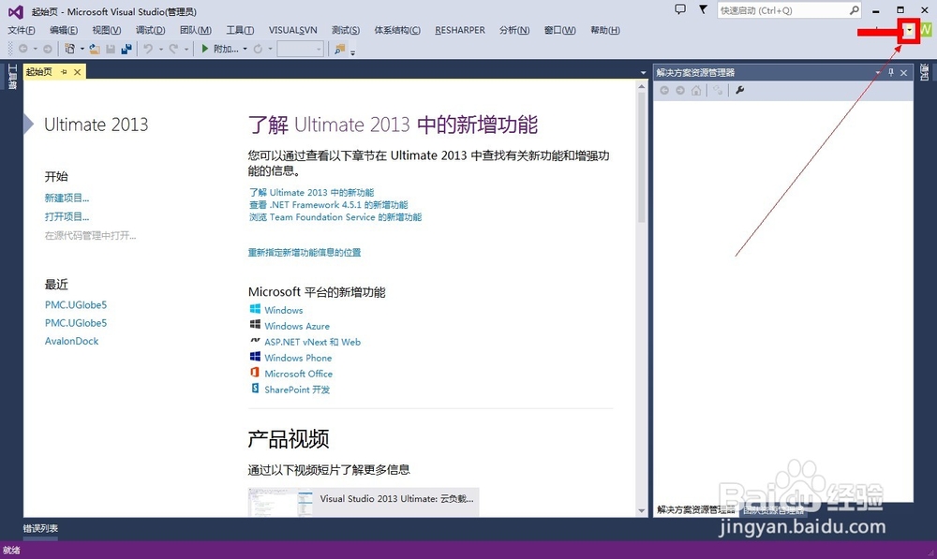Toggle auto-hide pin on Solution Explorer panel

coord(891,72)
